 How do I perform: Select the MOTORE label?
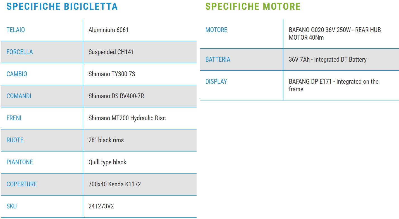pos(216,30)
